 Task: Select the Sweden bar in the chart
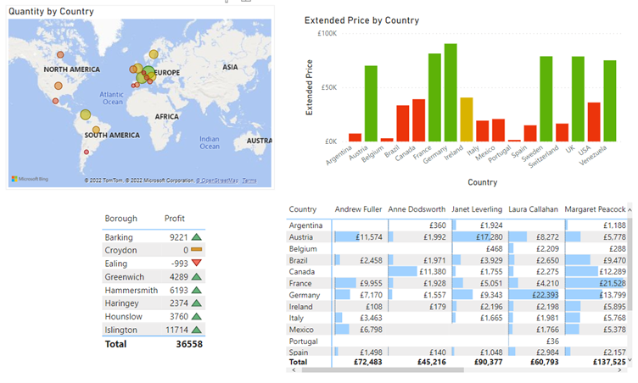coord(546,99)
